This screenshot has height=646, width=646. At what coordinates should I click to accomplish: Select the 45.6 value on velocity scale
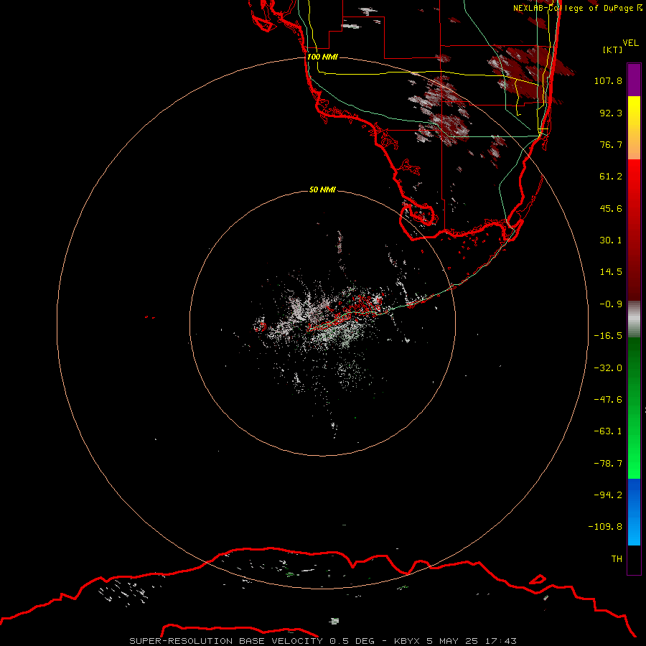click(x=611, y=208)
